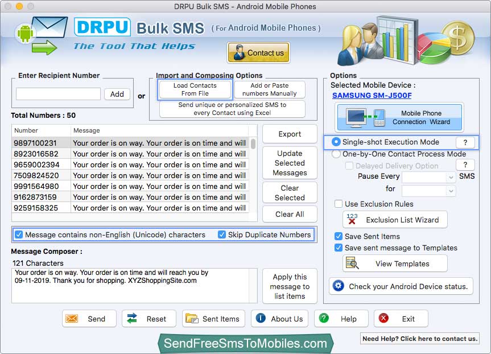Click the green arrow under the envelope logo

coord(44,48)
